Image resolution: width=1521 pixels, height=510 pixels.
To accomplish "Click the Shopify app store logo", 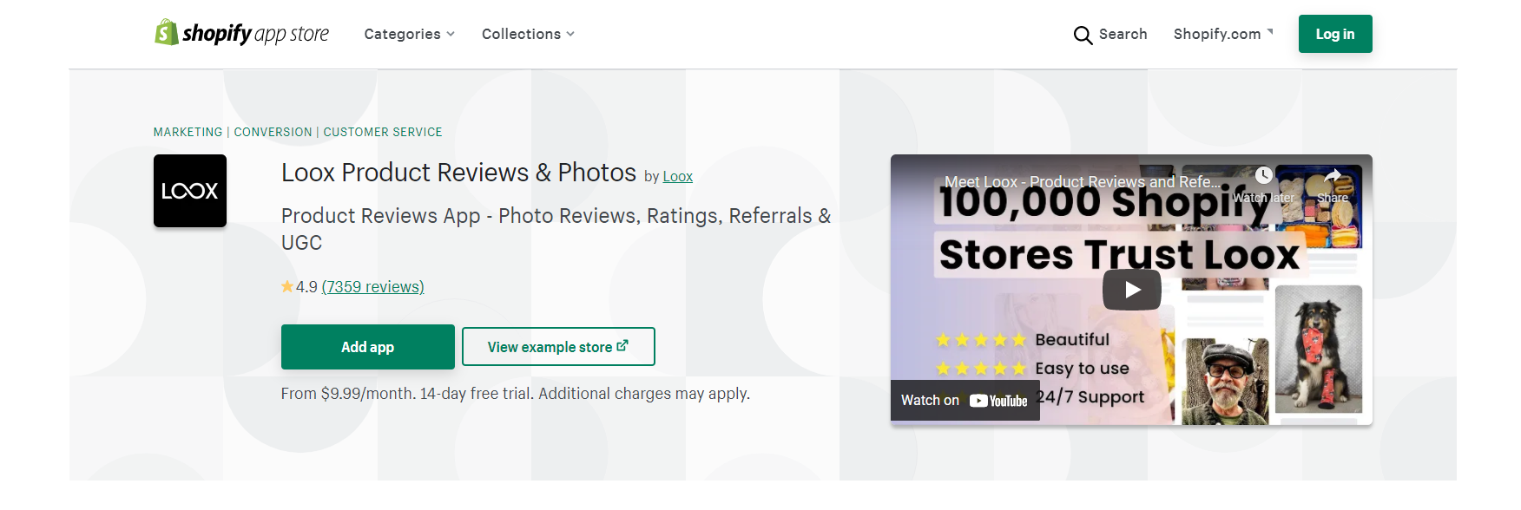I will tap(241, 34).
